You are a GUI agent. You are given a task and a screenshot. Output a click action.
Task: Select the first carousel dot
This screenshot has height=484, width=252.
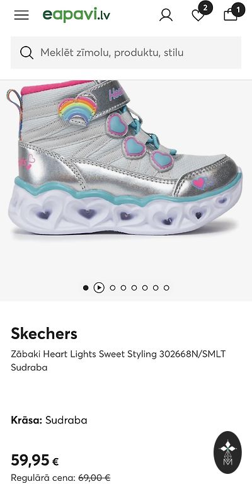(x=86, y=287)
